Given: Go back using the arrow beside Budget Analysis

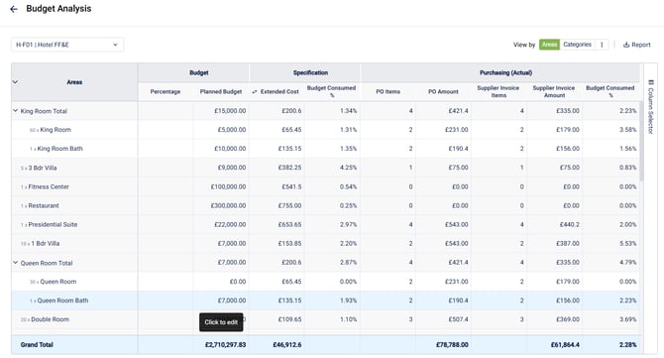Looking at the screenshot, I should pyautogui.click(x=14, y=9).
